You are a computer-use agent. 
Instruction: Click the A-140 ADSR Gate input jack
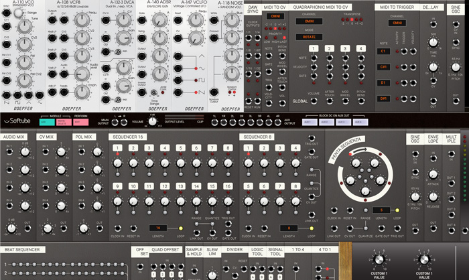142,20
